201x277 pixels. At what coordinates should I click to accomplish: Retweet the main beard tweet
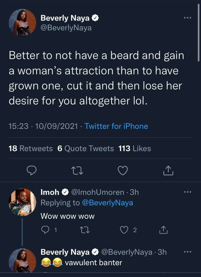77,171
